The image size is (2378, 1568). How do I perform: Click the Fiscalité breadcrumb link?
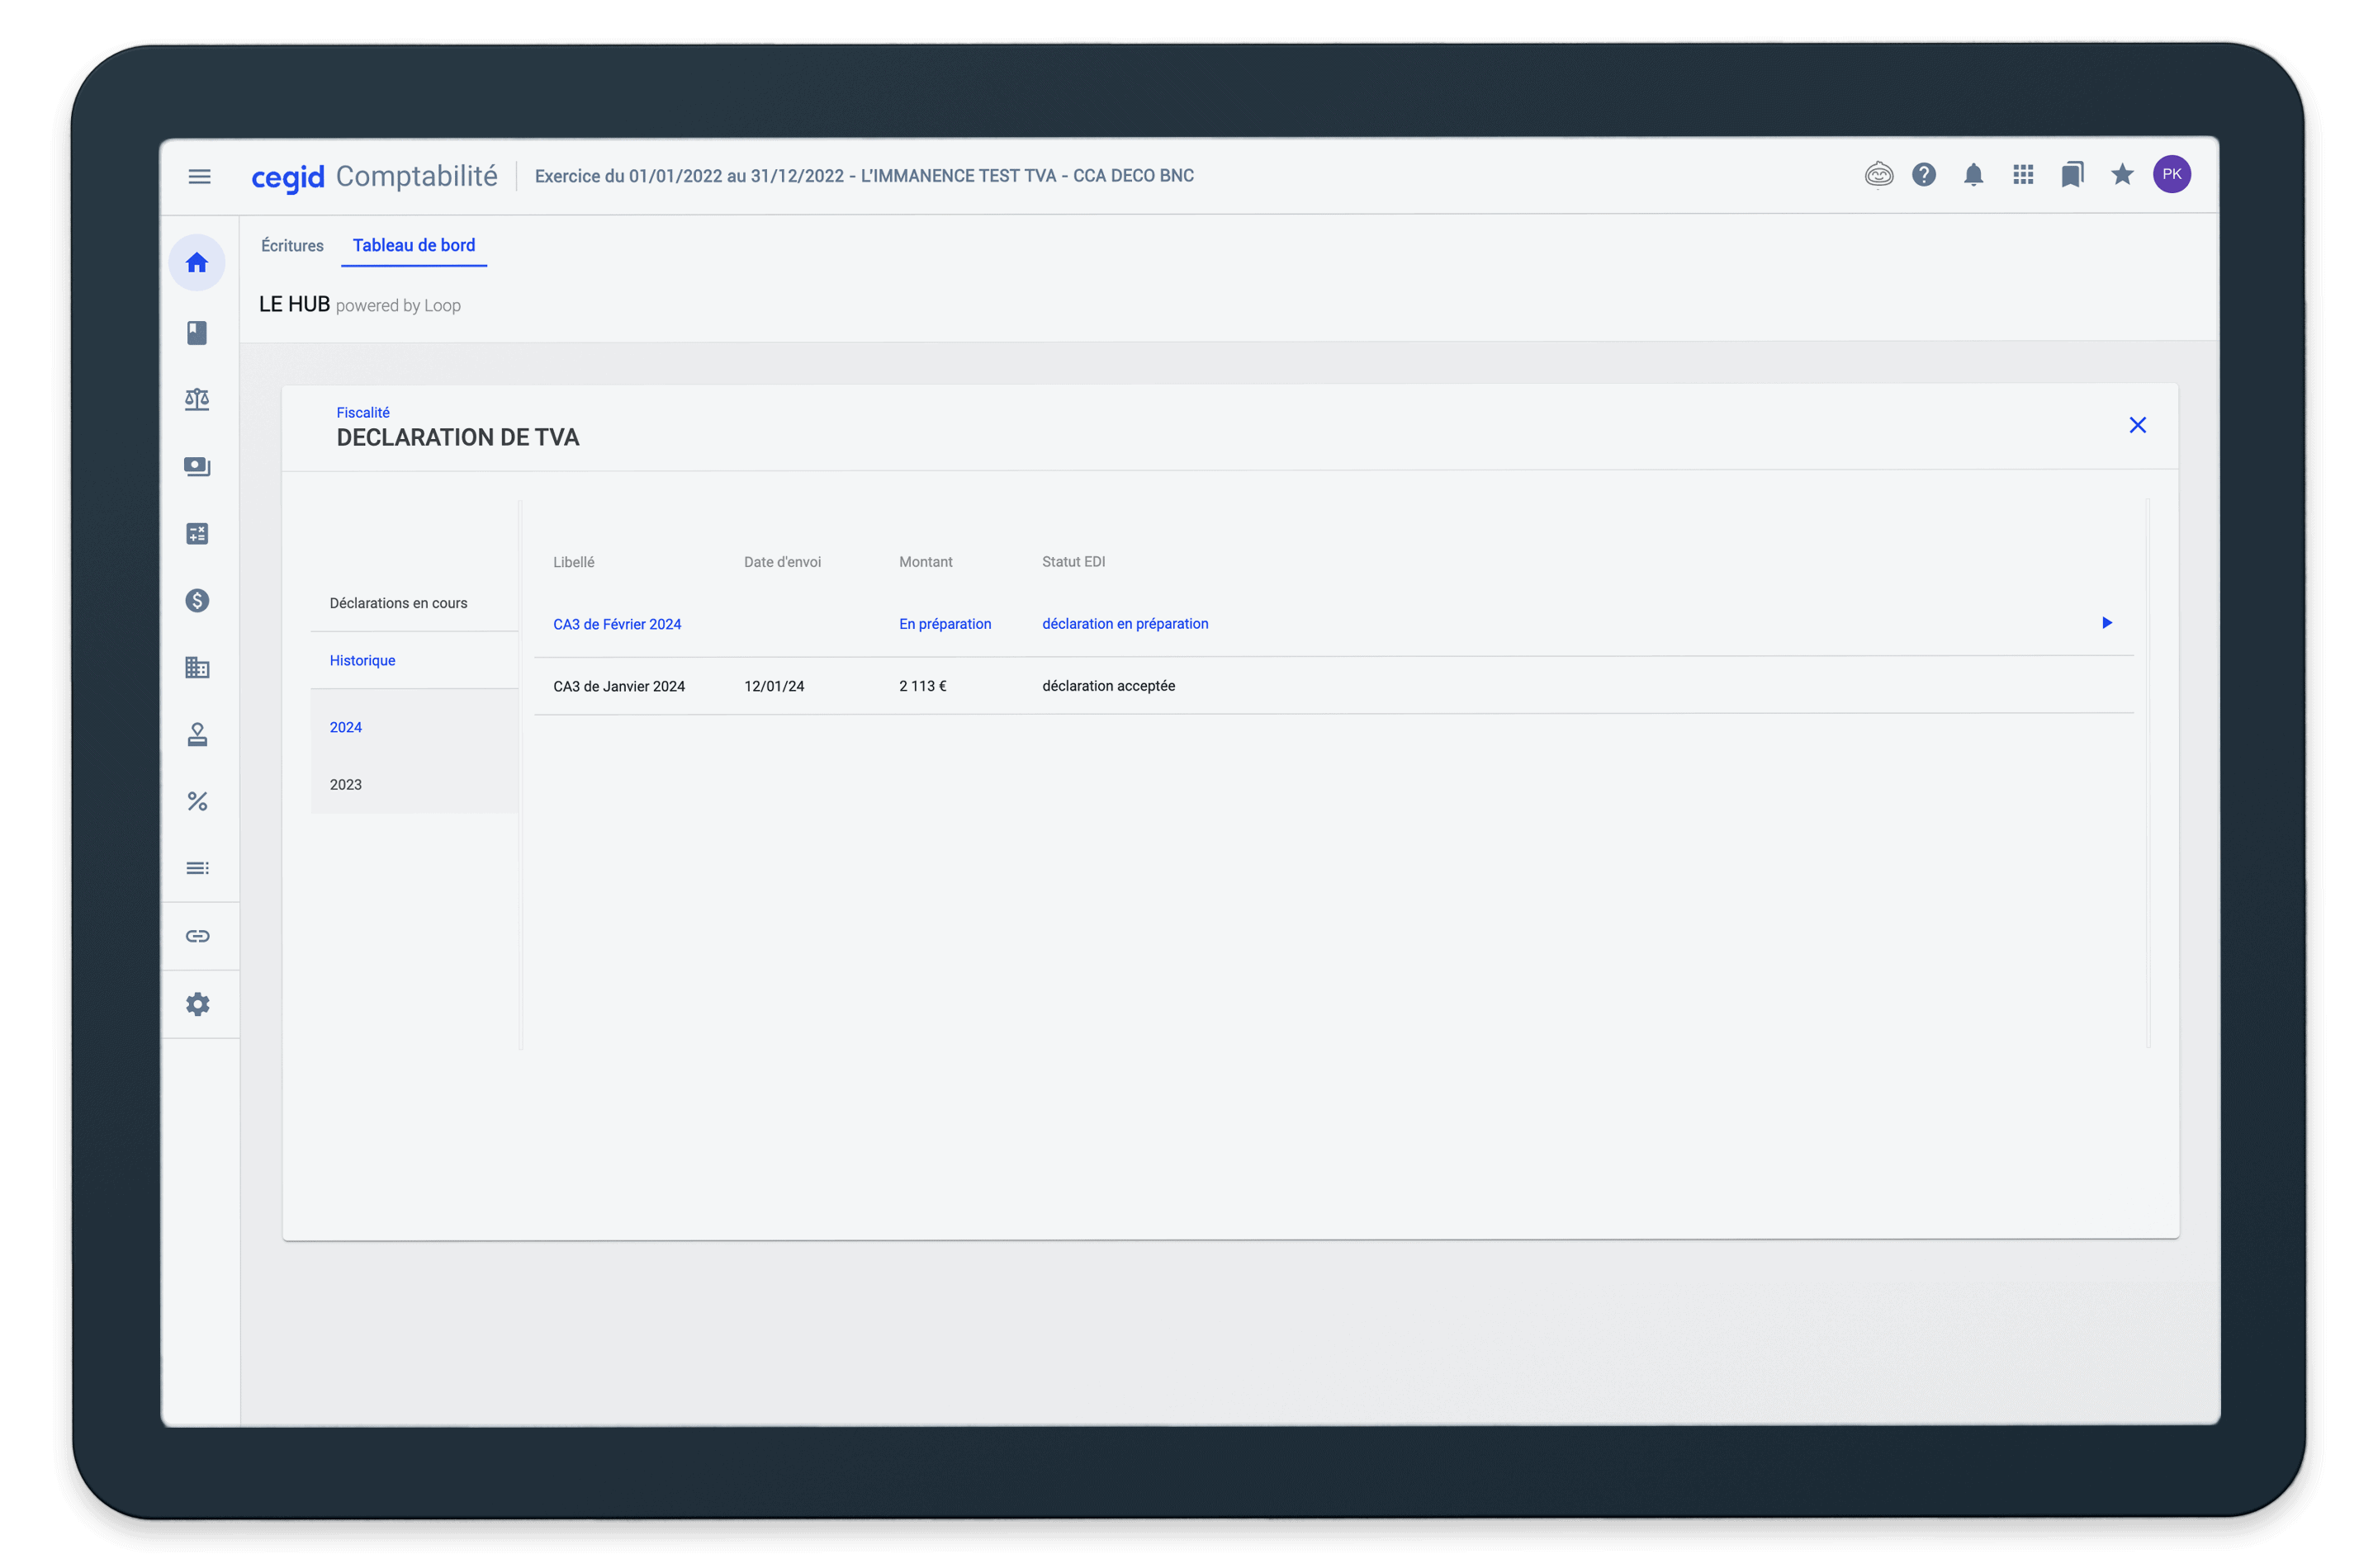pos(362,413)
